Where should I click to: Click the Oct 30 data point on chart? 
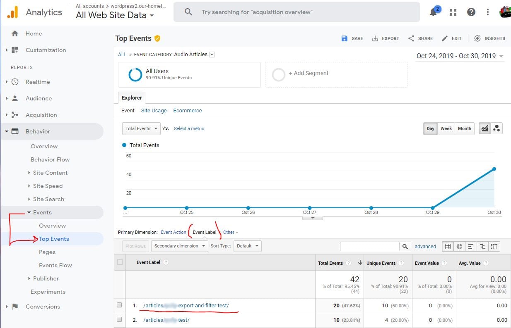pos(494,169)
